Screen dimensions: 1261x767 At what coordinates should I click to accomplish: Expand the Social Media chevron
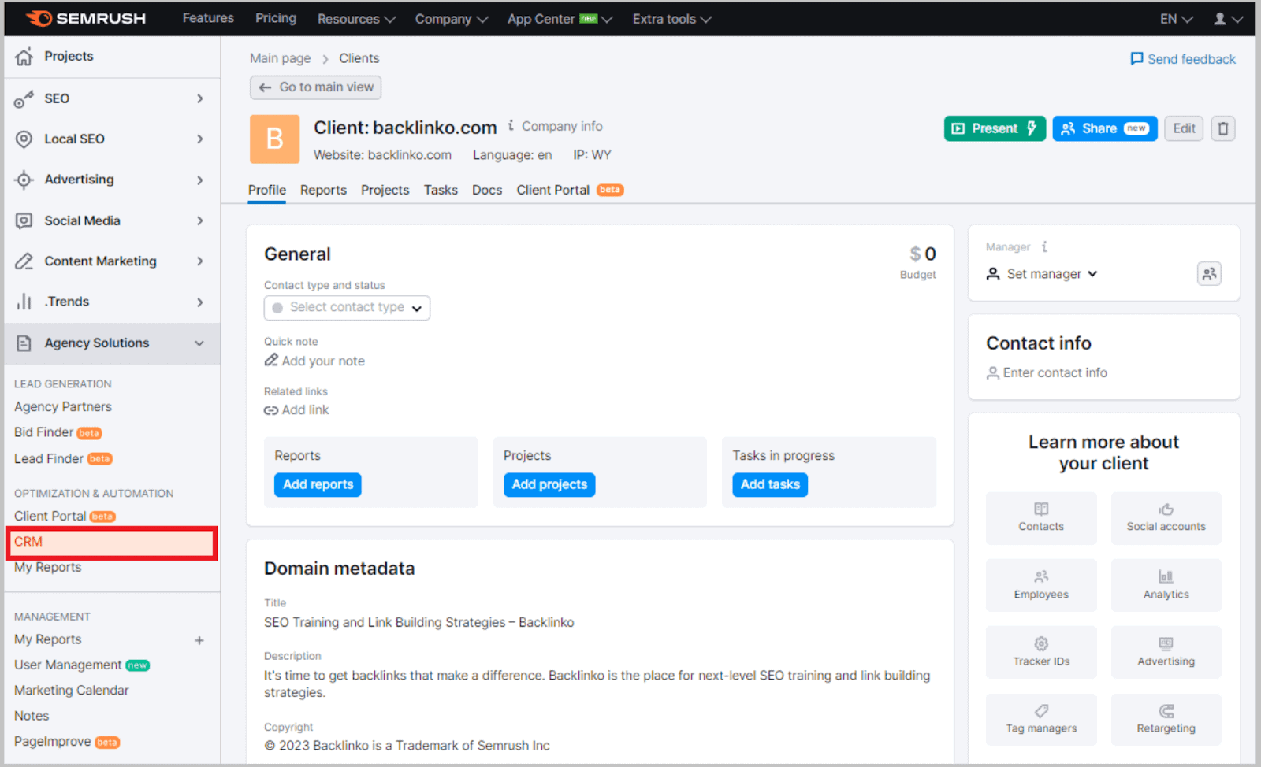pyautogui.click(x=200, y=220)
